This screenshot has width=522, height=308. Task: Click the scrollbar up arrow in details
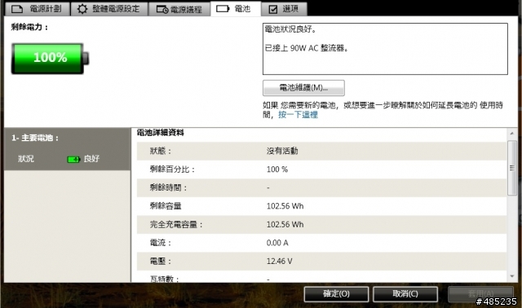[x=512, y=134]
